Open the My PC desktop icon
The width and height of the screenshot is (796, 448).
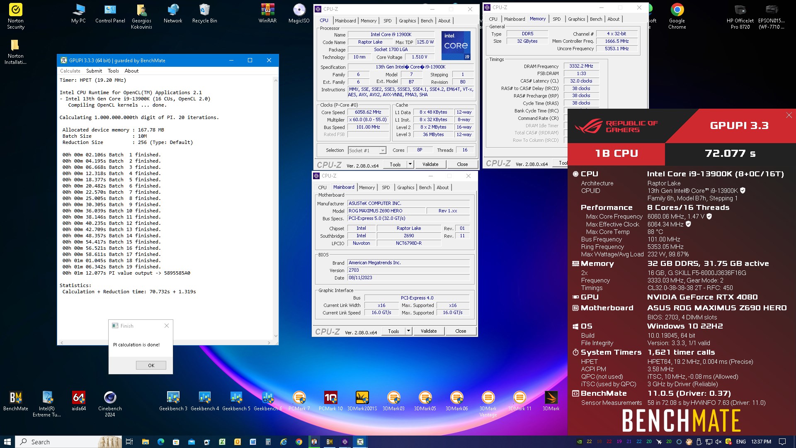[x=78, y=14]
